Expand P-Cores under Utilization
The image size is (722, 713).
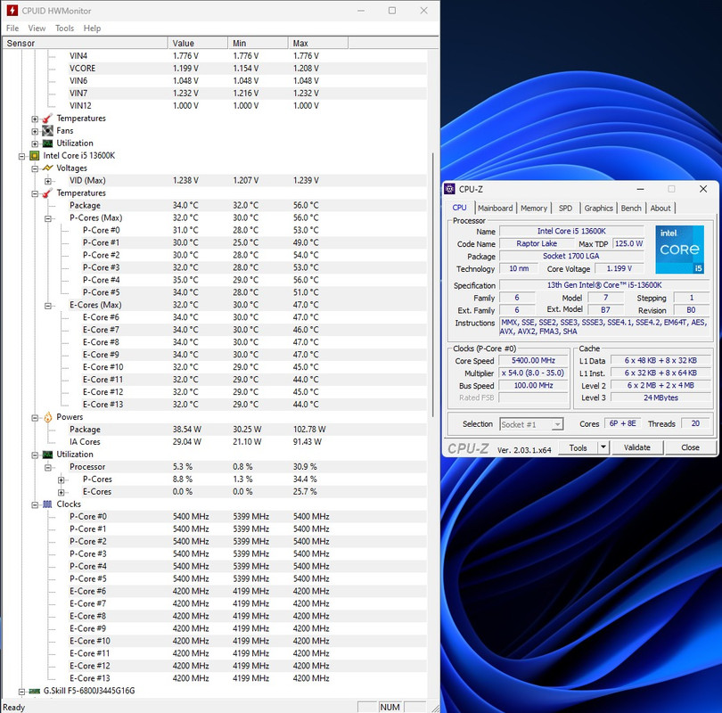(x=61, y=480)
